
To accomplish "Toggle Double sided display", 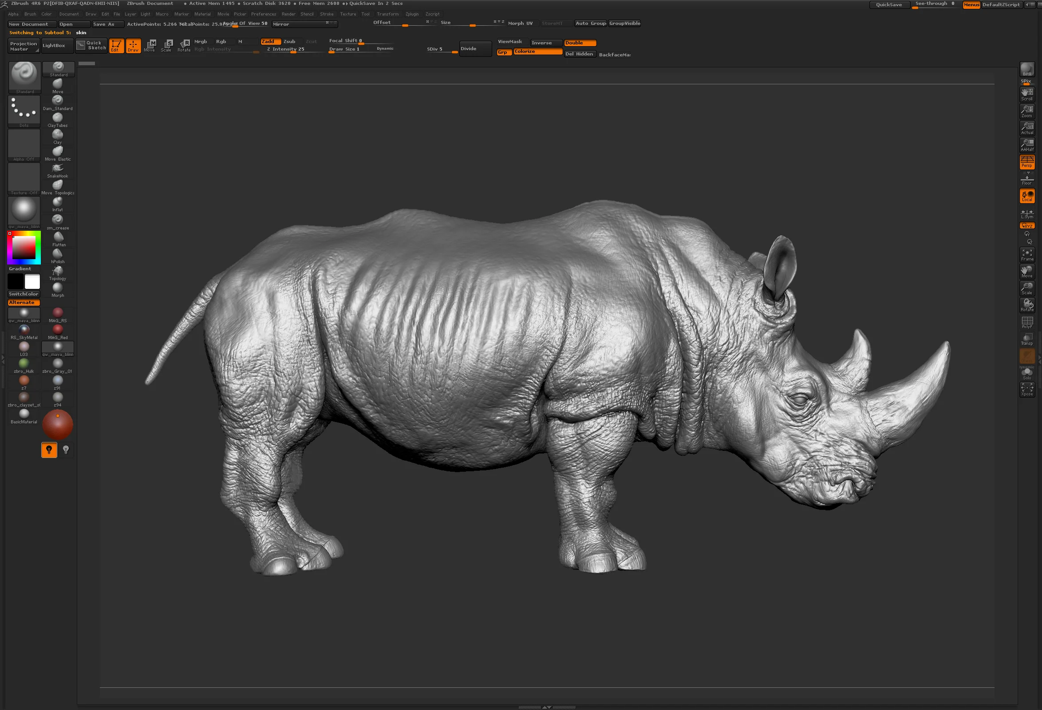I will 580,43.
